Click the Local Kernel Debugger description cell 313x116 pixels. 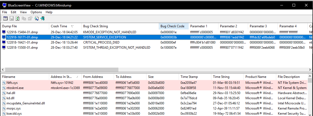click(292, 98)
